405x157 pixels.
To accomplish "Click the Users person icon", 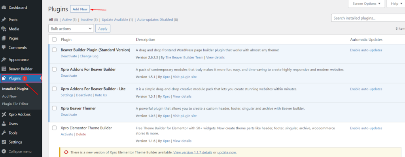I will (4, 124).
